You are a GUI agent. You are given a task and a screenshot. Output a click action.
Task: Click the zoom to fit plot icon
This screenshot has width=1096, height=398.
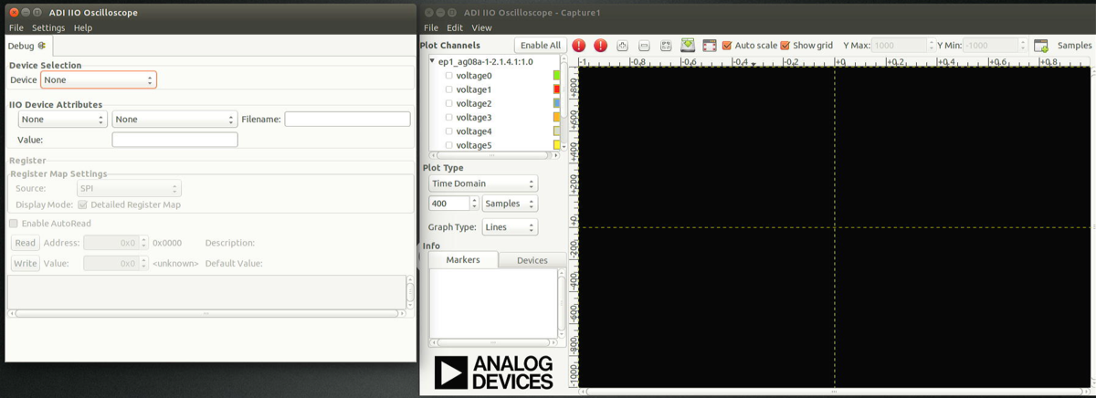(x=666, y=45)
